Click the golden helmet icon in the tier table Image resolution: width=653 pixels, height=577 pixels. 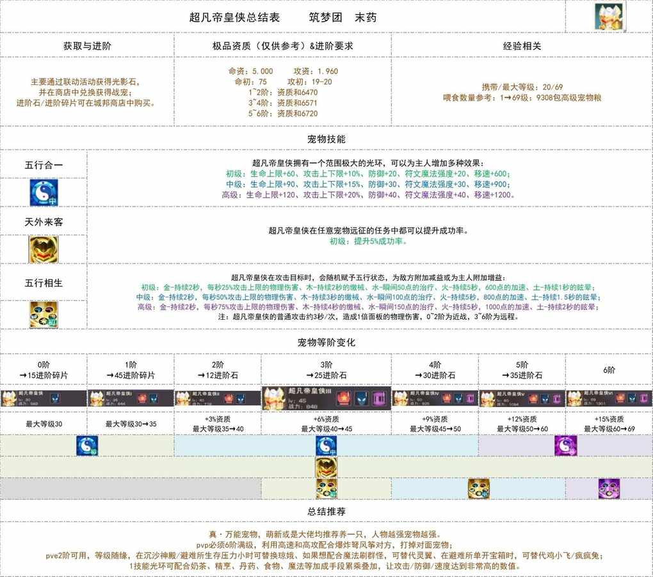click(x=326, y=467)
